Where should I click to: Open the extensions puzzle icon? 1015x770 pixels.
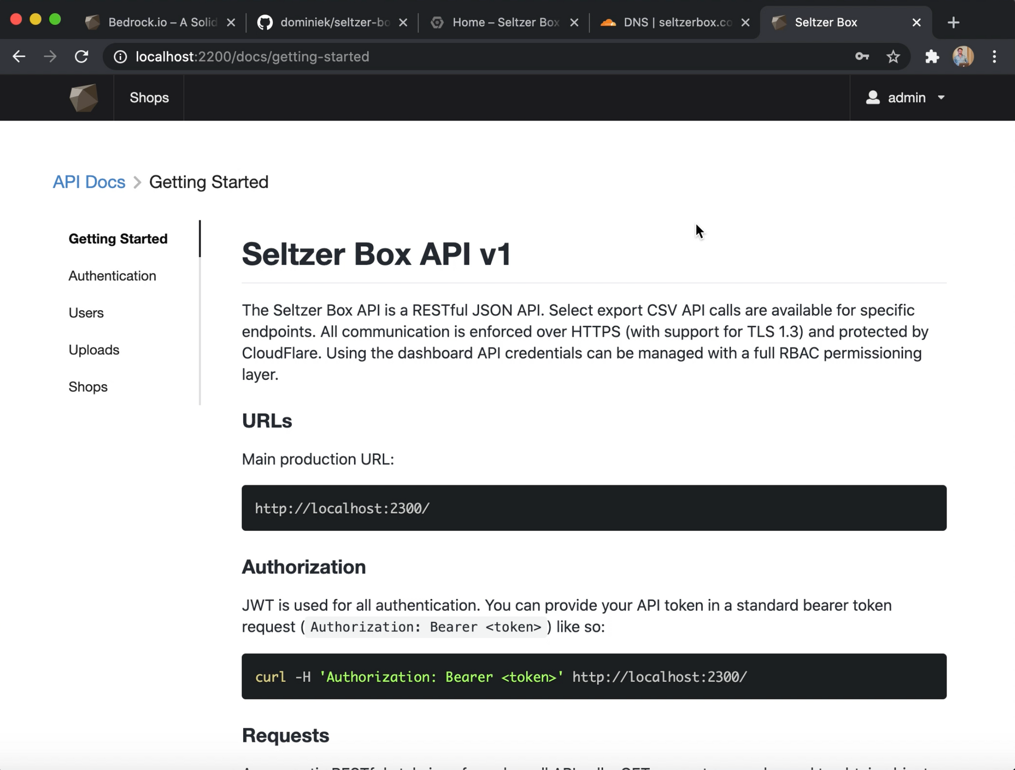[932, 56]
